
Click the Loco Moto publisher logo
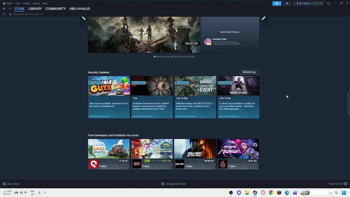point(94,164)
